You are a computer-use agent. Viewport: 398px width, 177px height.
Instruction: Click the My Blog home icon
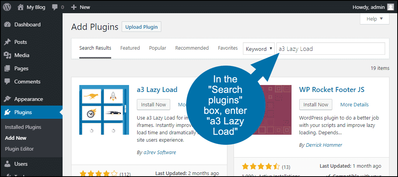21,7
